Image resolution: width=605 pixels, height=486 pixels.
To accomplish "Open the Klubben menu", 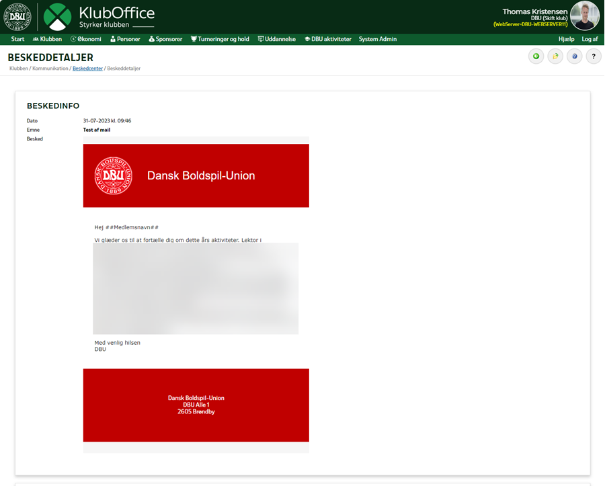I will [47, 39].
